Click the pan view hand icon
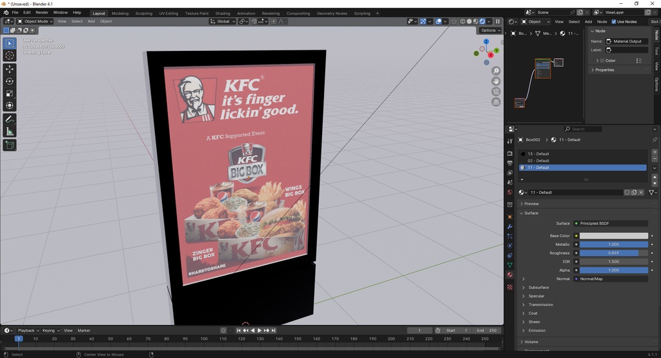 pos(496,81)
